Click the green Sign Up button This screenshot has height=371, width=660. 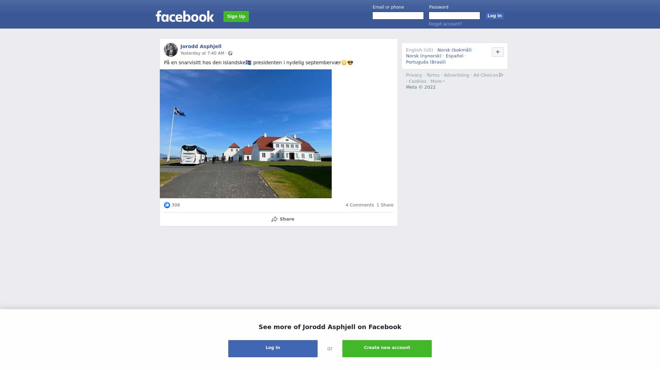(x=236, y=16)
